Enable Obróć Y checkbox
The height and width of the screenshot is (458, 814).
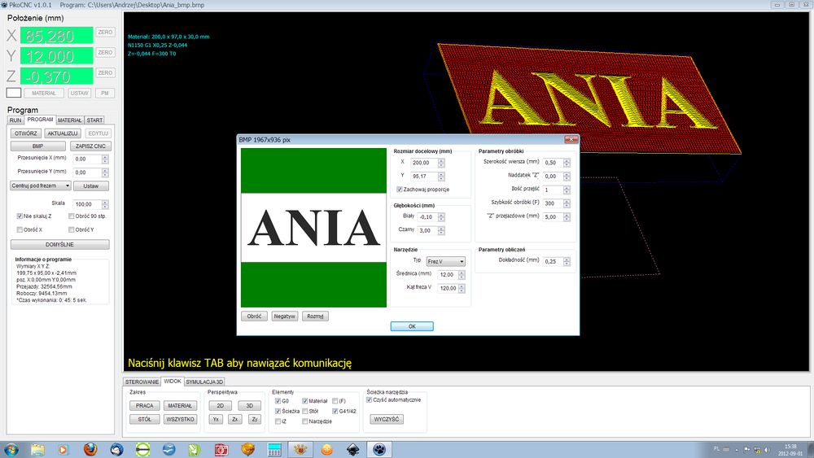(71, 229)
